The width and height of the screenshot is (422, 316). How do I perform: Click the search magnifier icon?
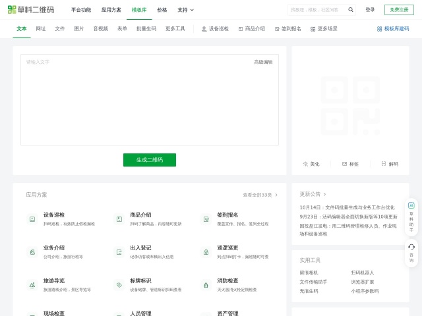tap(350, 10)
